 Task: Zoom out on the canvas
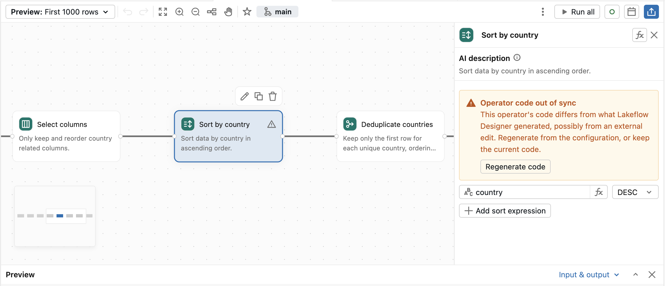pos(195,12)
